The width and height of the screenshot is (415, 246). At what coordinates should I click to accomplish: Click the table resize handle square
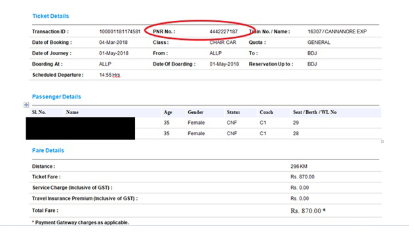(382, 142)
